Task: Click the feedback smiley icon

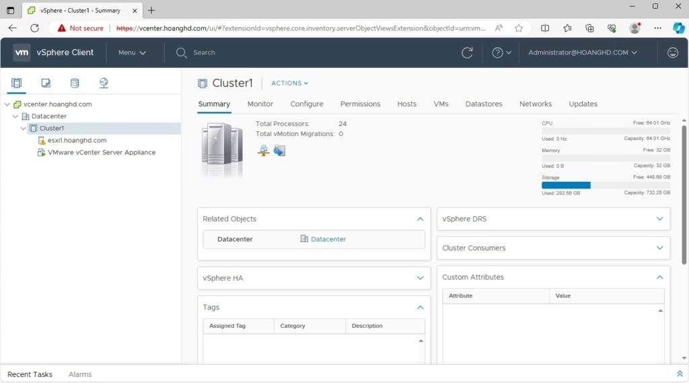Action: click(673, 53)
